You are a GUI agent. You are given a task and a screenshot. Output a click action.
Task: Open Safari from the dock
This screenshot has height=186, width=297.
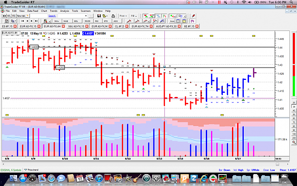pos(51,178)
